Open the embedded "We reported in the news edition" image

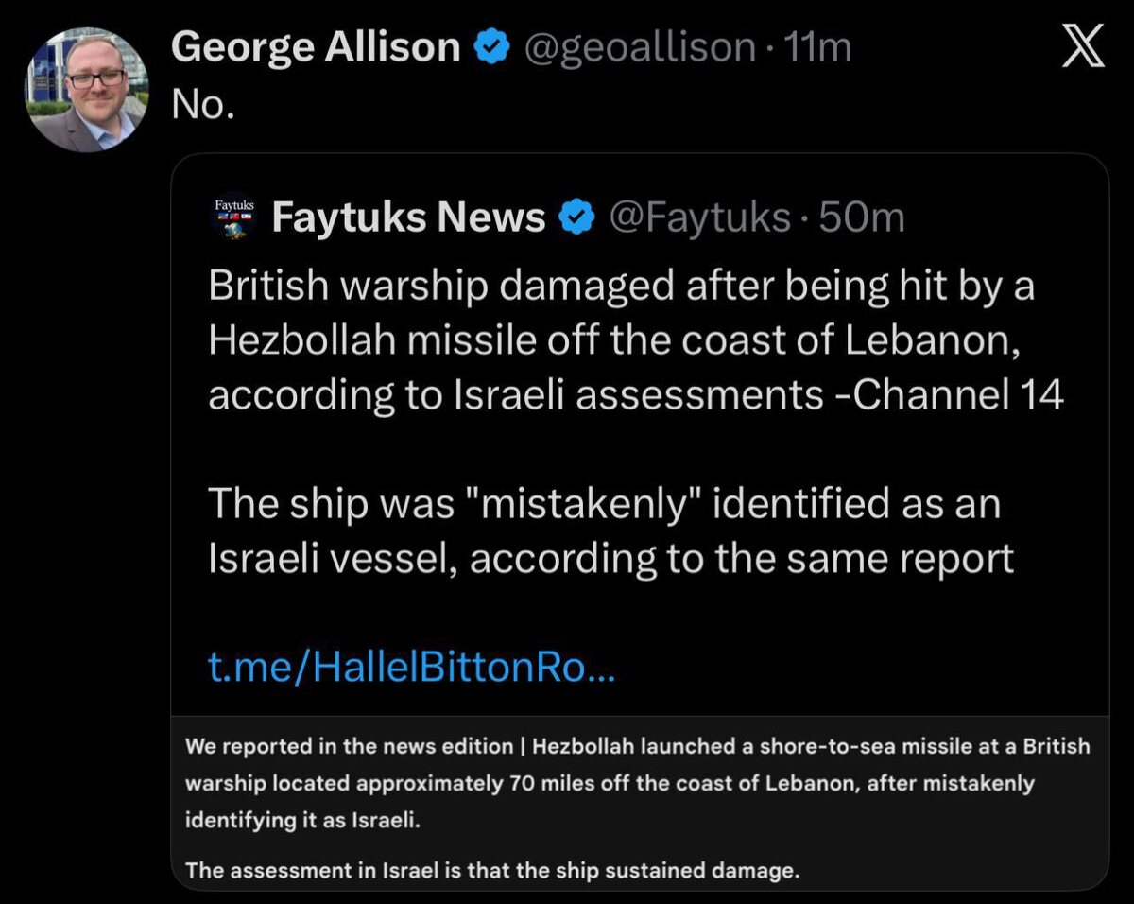[639, 802]
